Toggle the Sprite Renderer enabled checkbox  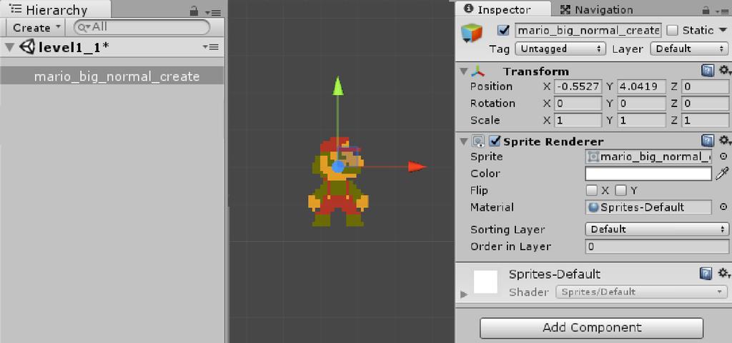click(x=495, y=141)
